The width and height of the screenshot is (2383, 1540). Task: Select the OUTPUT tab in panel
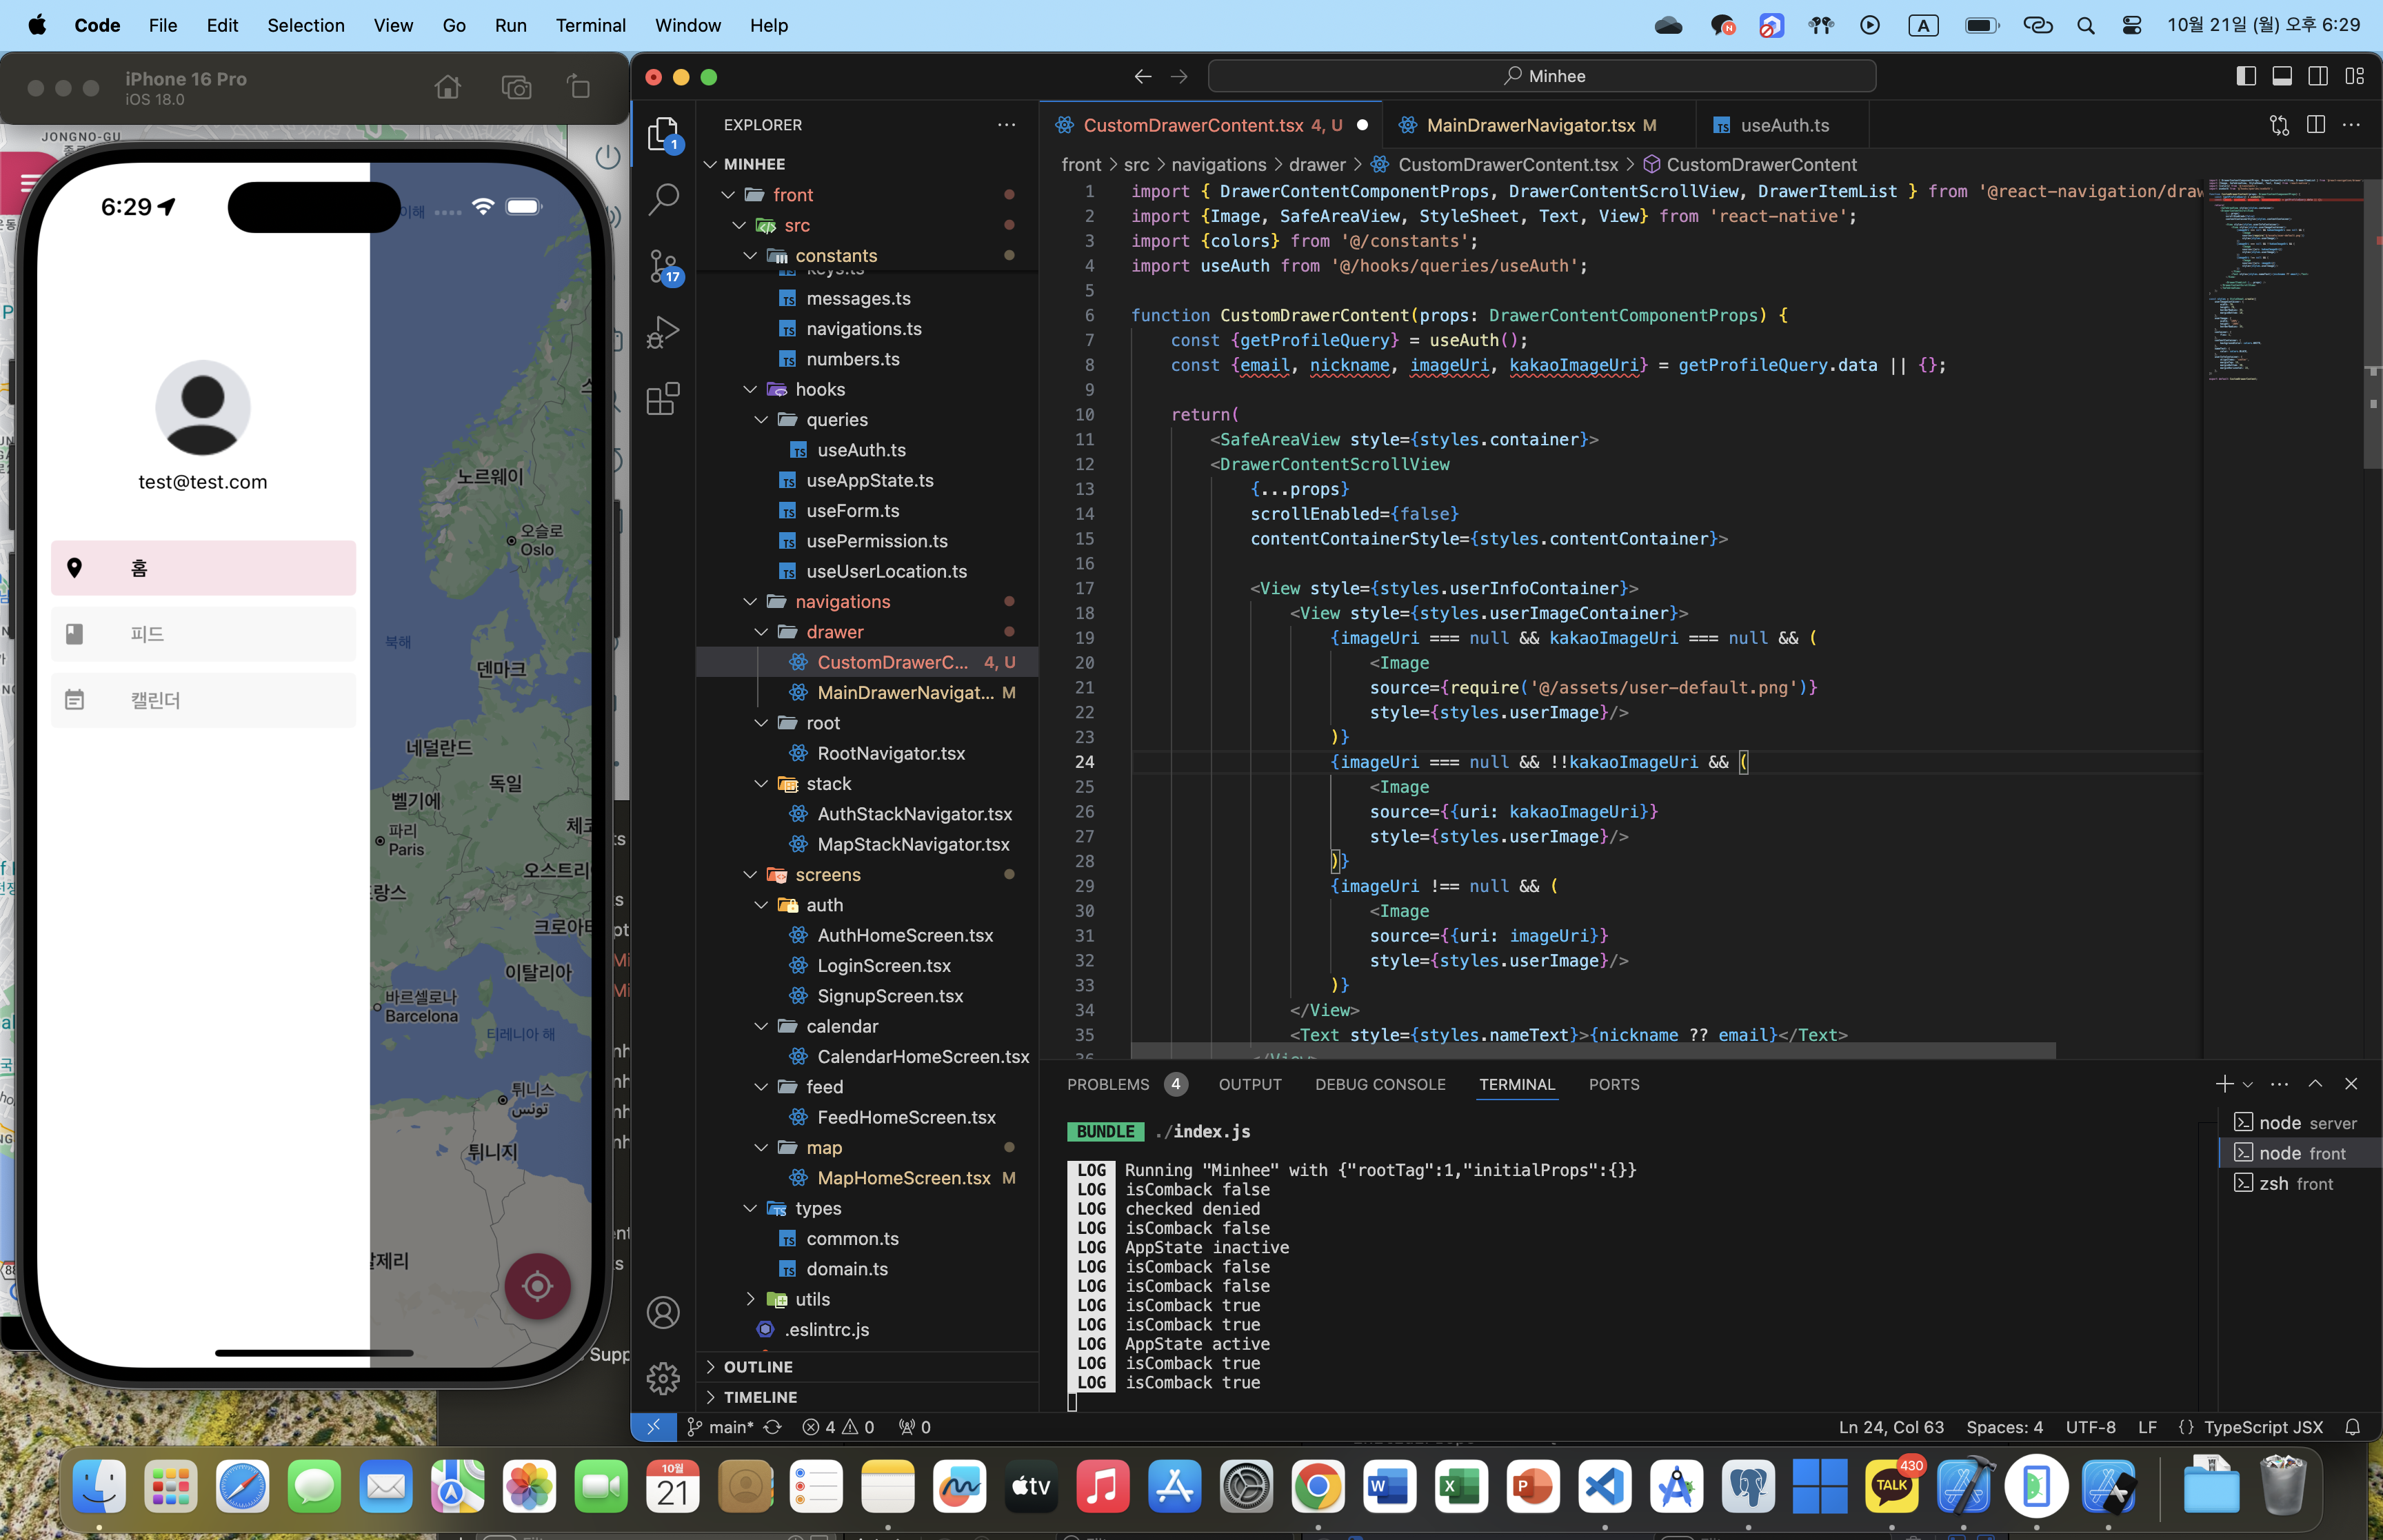pyautogui.click(x=1251, y=1084)
